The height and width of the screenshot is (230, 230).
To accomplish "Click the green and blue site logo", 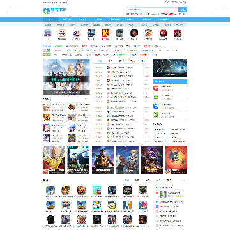I will pyautogui.click(x=55, y=10).
